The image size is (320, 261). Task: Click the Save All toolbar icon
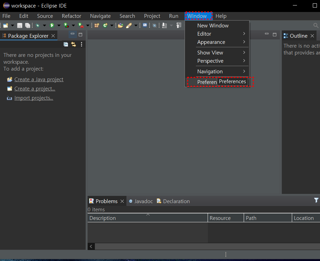[27, 25]
